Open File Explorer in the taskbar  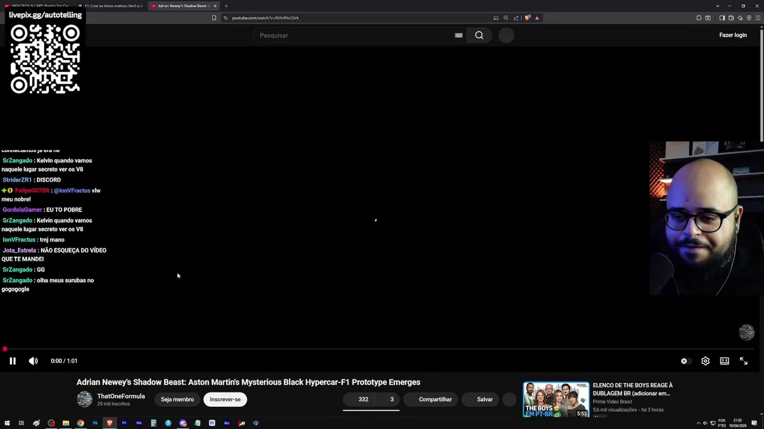(66, 423)
